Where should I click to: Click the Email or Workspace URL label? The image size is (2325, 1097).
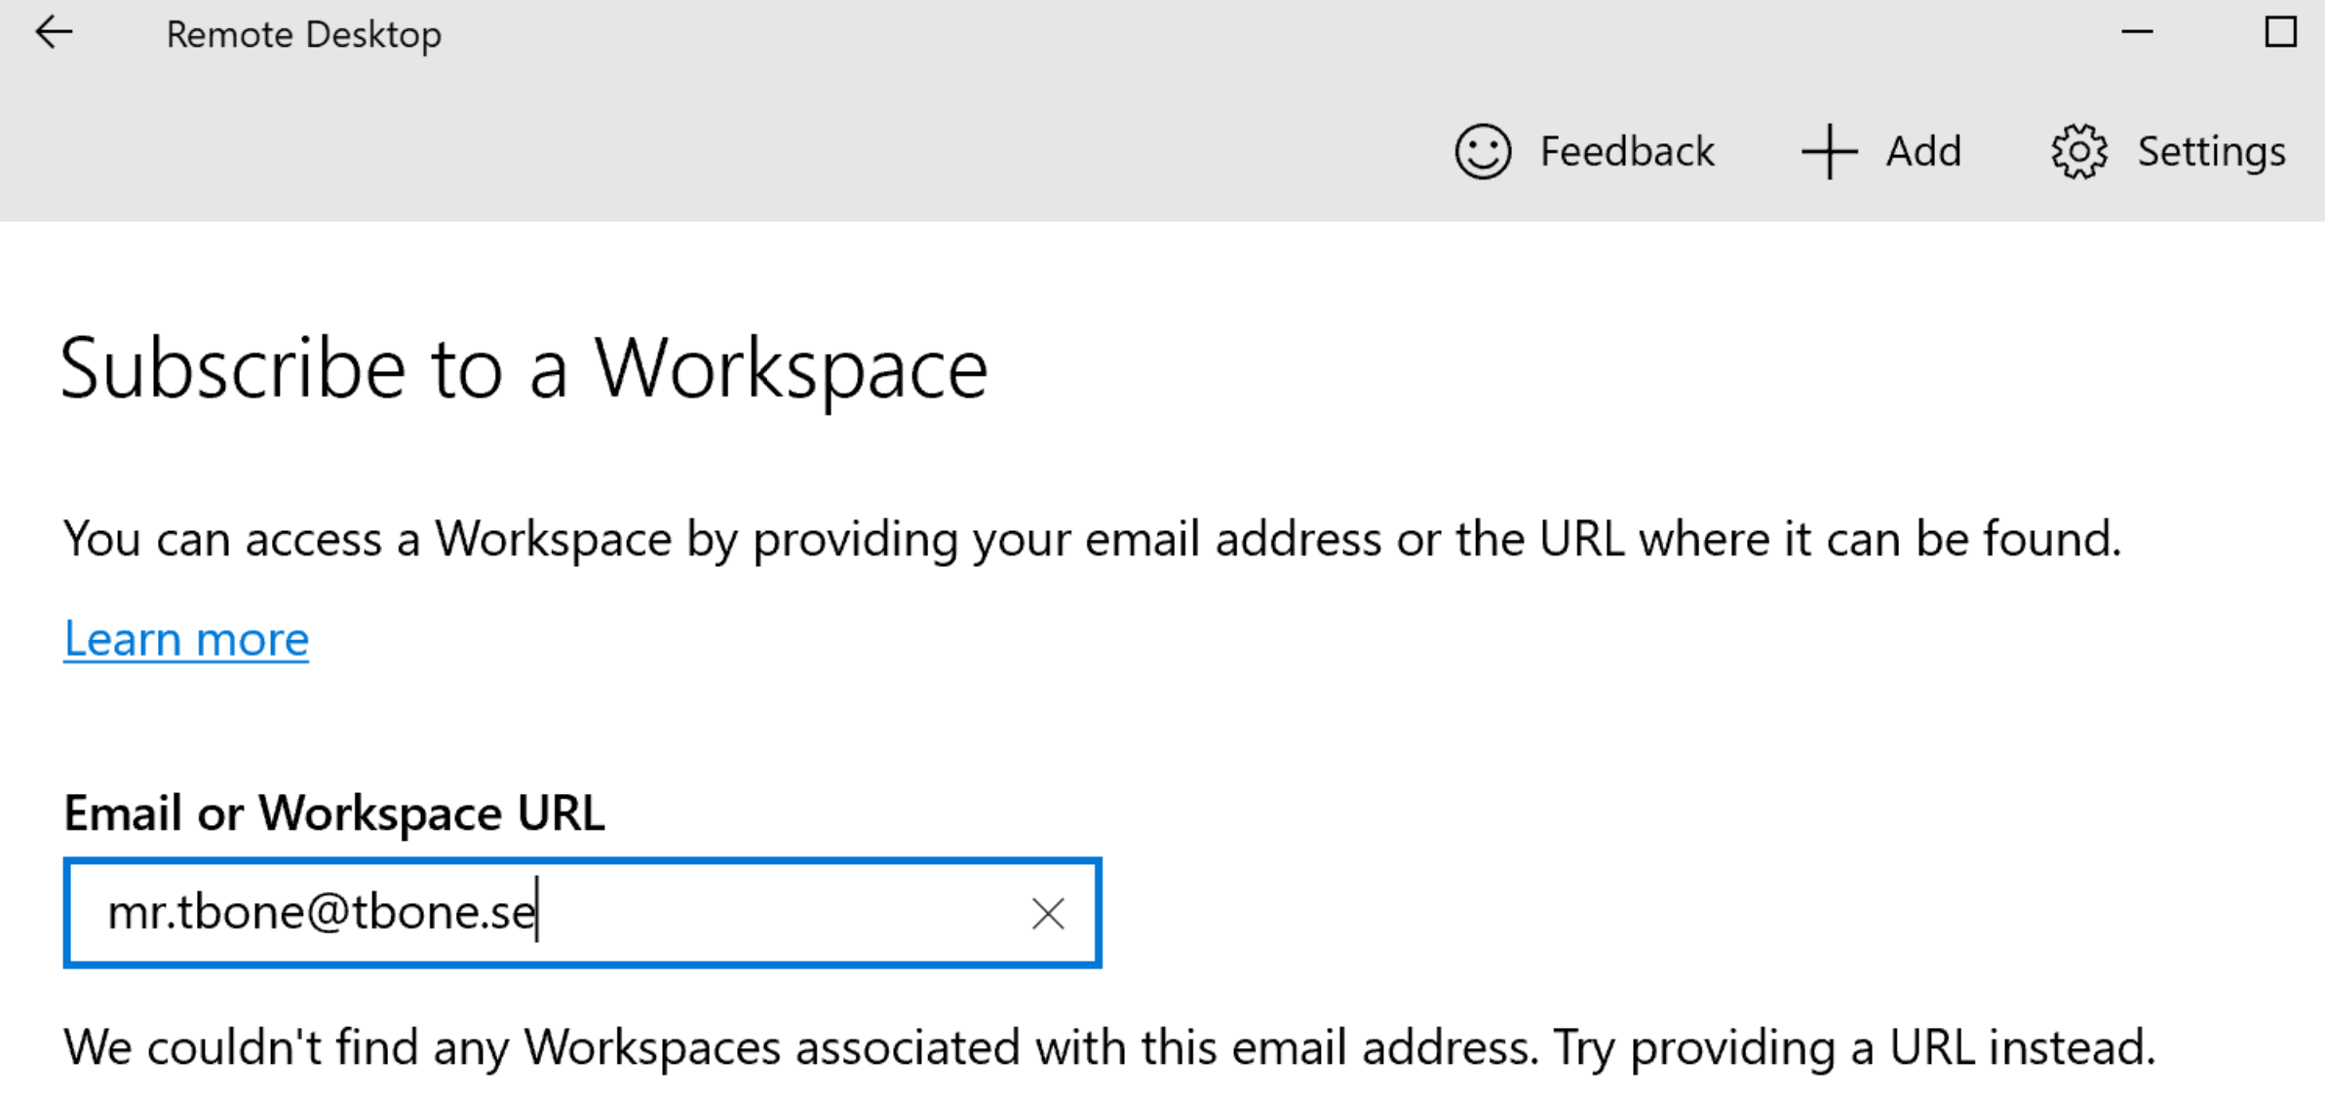[333, 813]
